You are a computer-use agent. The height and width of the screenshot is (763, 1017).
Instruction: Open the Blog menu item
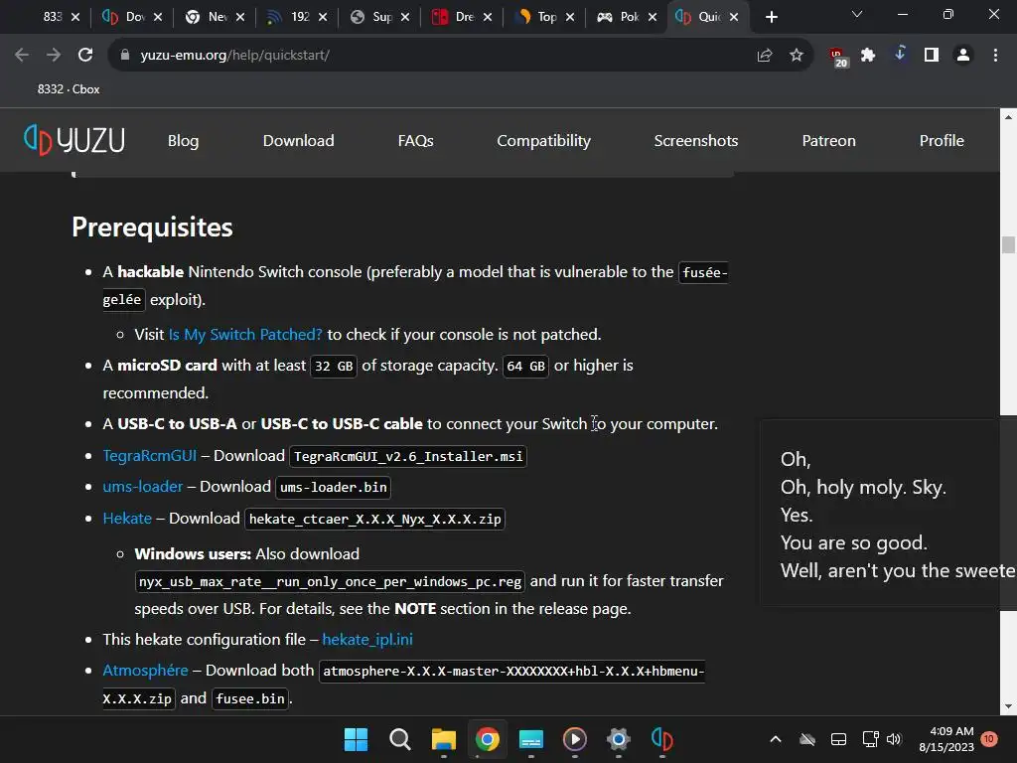pyautogui.click(x=183, y=141)
